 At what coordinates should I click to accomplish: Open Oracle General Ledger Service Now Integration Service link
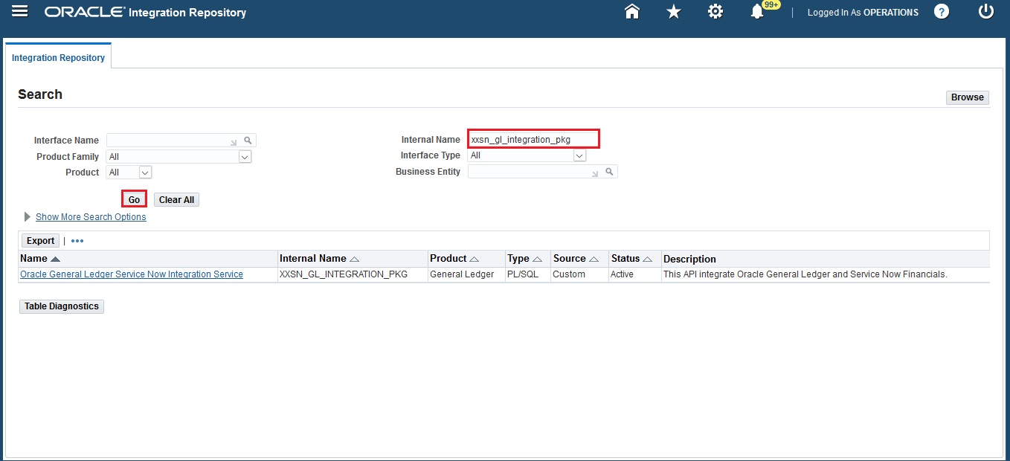click(x=132, y=274)
